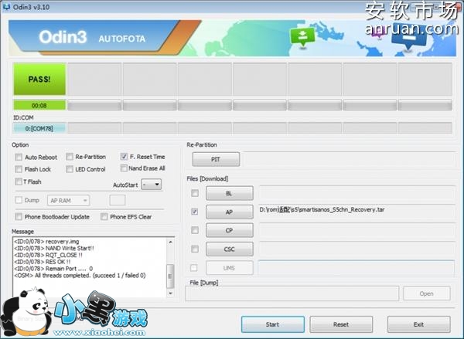Choose a file with the CSC button
Image resolution: width=464 pixels, height=339 pixels.
[x=228, y=249]
